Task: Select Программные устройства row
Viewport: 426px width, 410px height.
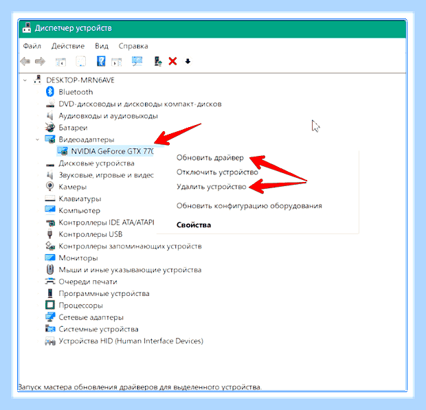Action: [104, 293]
